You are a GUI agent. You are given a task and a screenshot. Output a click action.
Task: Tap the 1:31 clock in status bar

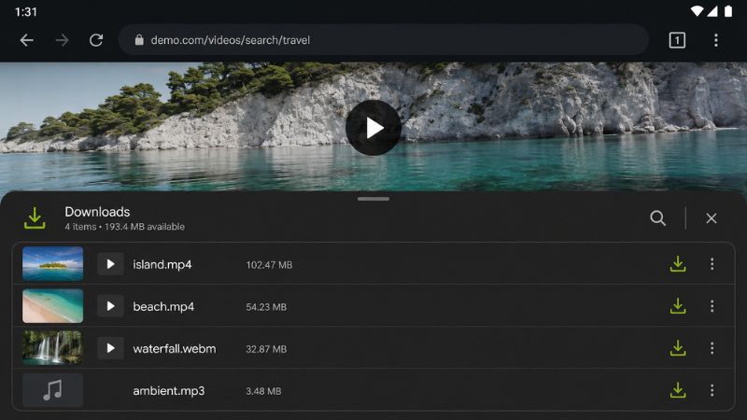pos(26,12)
